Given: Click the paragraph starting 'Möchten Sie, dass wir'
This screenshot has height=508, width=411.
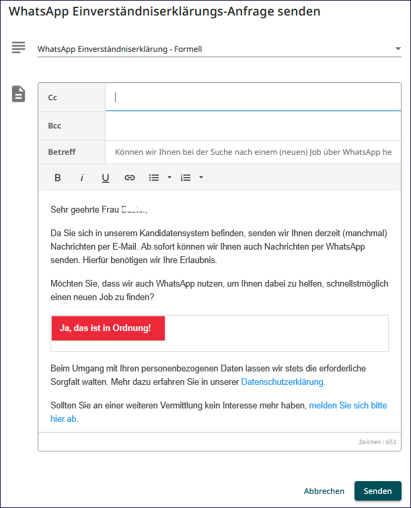Looking at the screenshot, I should coord(219,290).
